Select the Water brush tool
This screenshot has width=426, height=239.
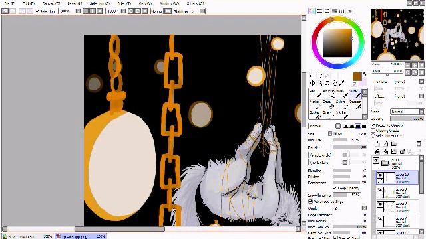click(x=355, y=94)
